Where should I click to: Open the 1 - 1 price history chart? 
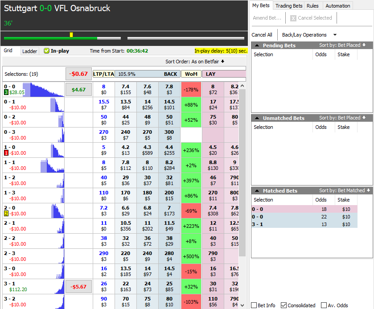pos(52,165)
